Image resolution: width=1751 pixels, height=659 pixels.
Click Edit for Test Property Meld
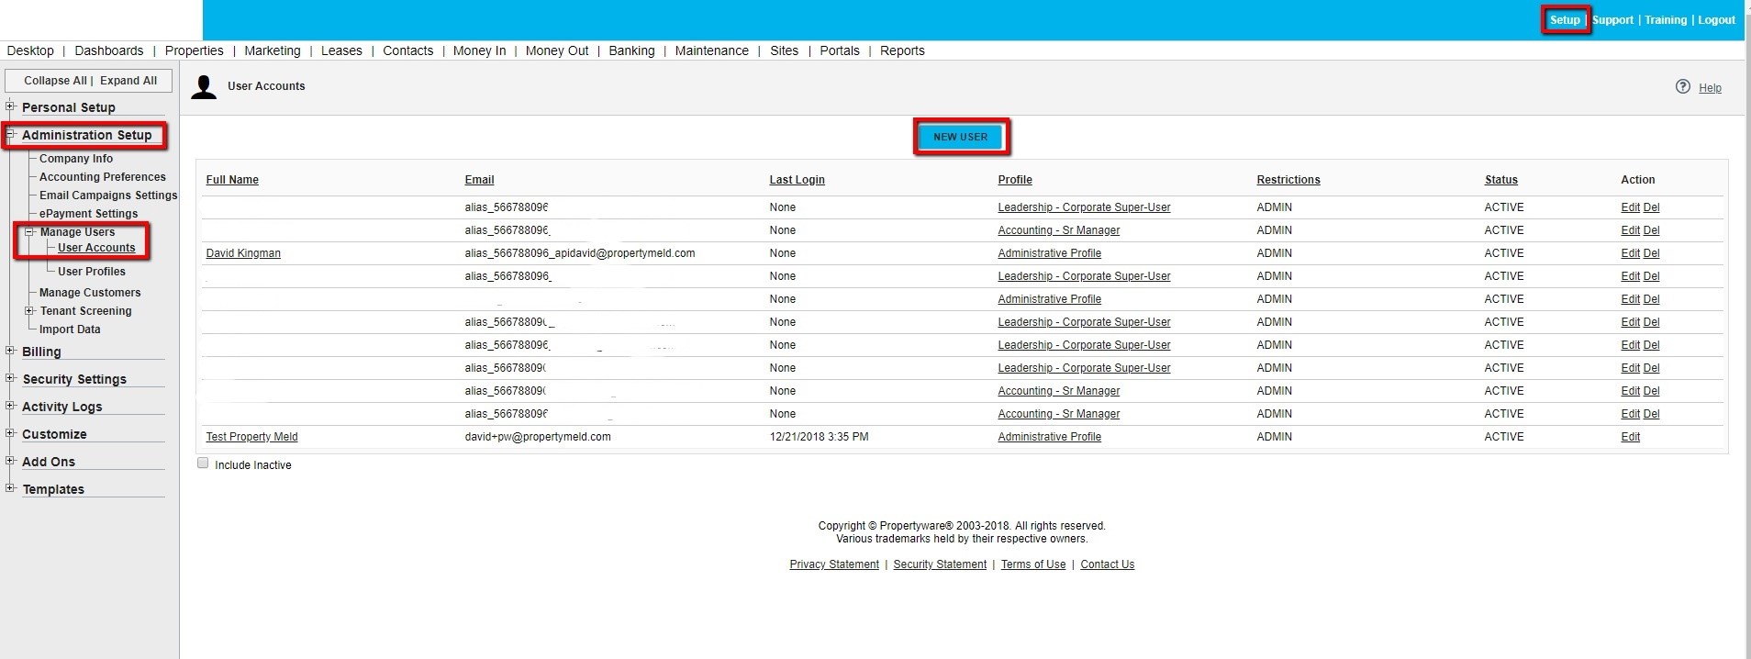[x=1630, y=437]
